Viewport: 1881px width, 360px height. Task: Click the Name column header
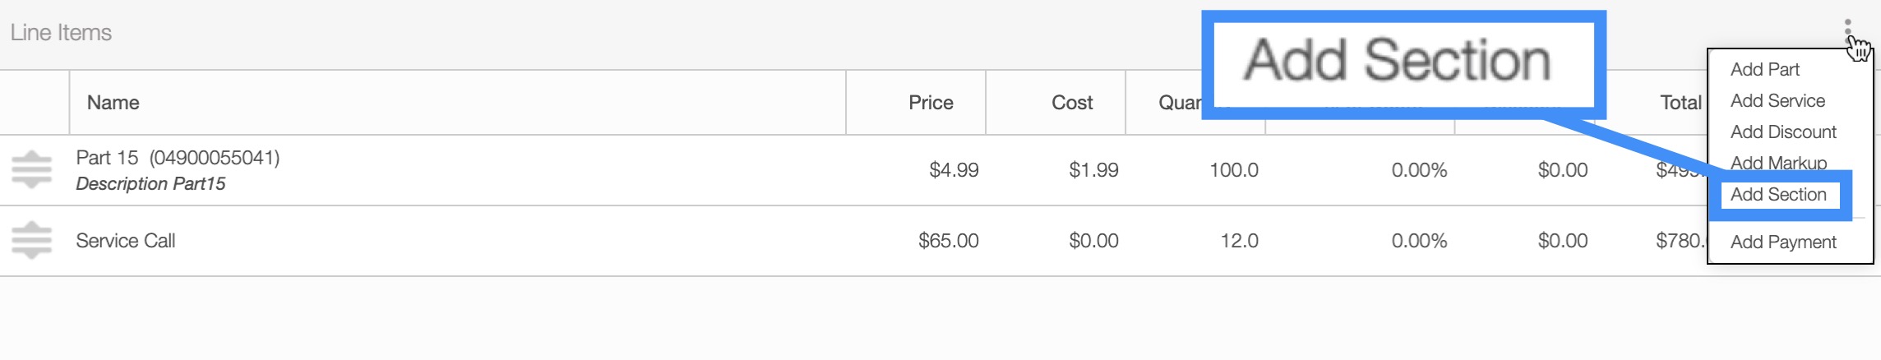point(113,103)
